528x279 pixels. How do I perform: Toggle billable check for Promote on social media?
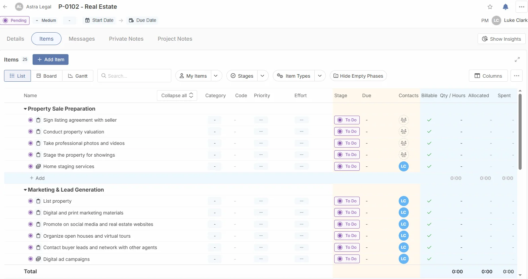429,224
